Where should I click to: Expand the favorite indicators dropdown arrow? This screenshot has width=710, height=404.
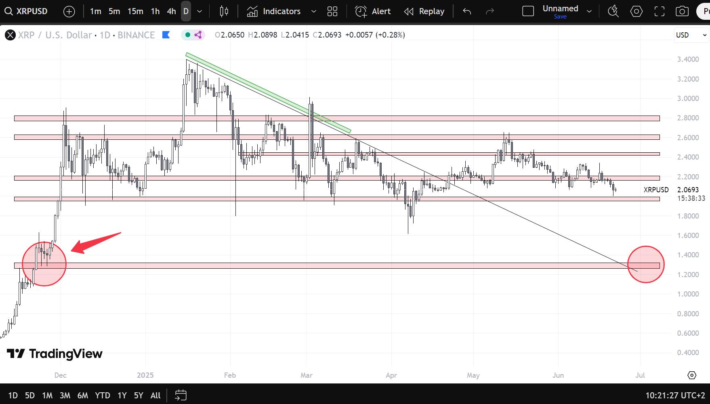[x=313, y=11]
